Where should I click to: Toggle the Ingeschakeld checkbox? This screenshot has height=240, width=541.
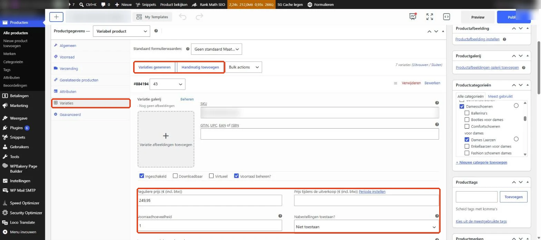point(141,176)
